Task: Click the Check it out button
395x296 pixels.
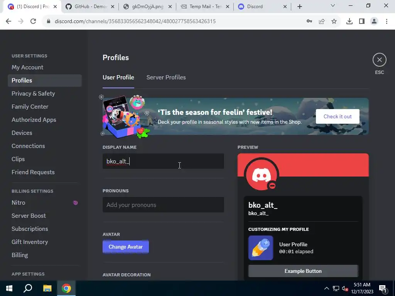Action: (338, 116)
